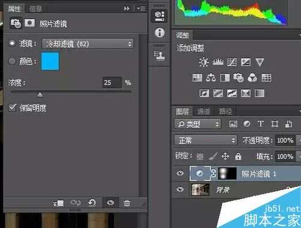This screenshot has height=228, width=301.
Task: Add a Levels adjustment
Action: click(218, 62)
